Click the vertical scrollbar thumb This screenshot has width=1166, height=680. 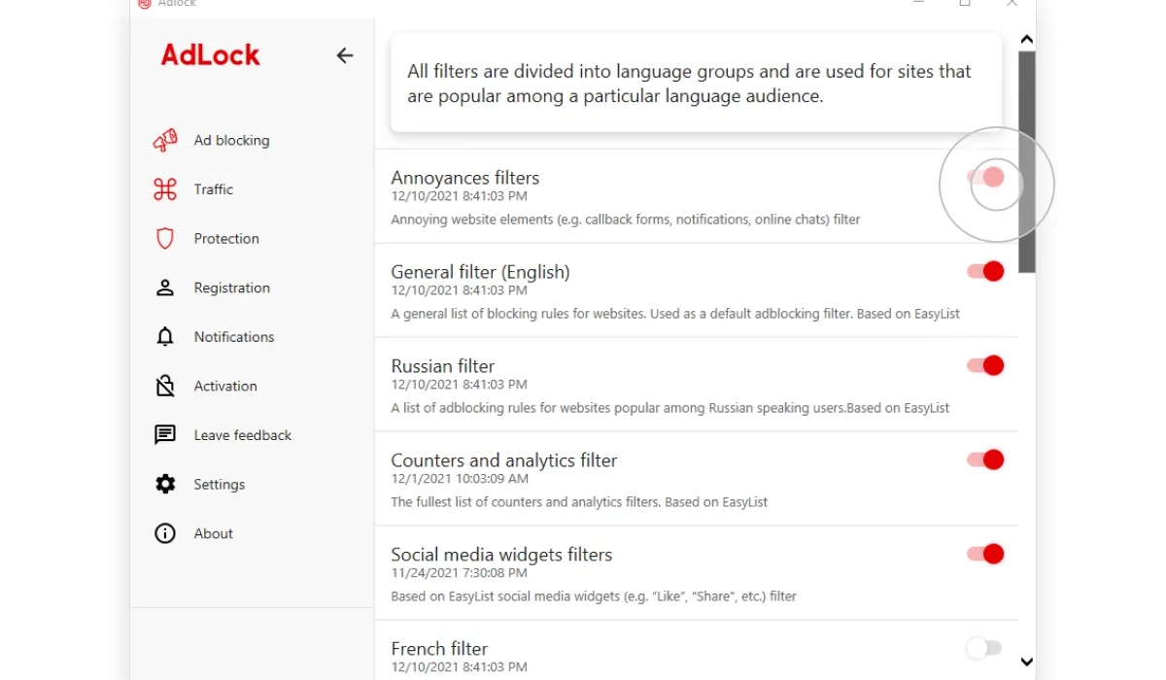[x=1026, y=161]
